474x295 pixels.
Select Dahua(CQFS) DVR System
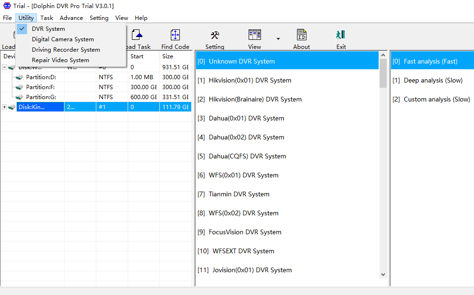tap(287, 156)
